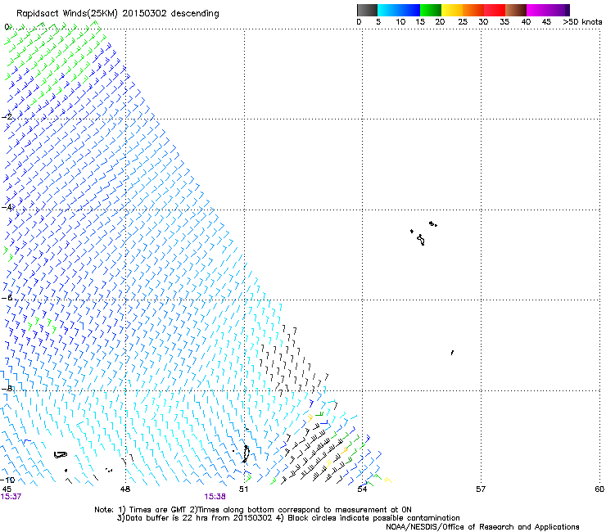
Task: Click the longitude axis label '51'
Action: 243,489
